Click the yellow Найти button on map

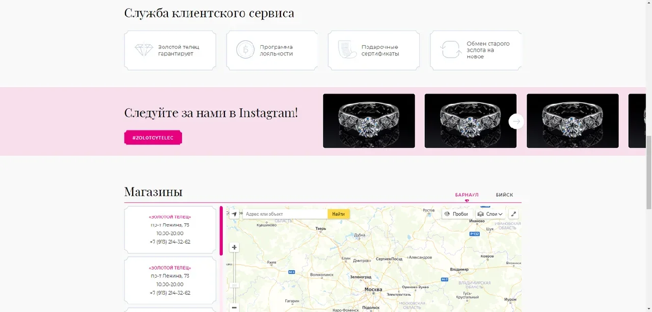coord(338,214)
